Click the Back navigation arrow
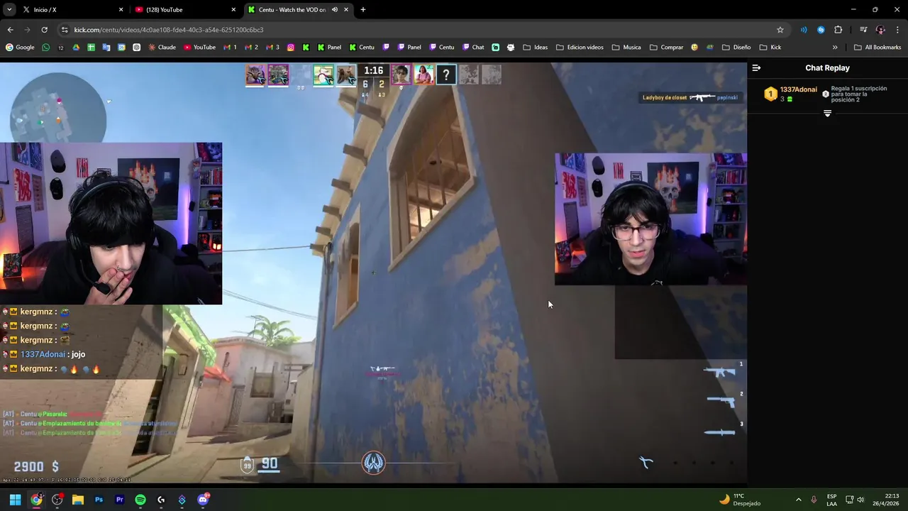Screen dimensions: 908x511 pos(10,30)
